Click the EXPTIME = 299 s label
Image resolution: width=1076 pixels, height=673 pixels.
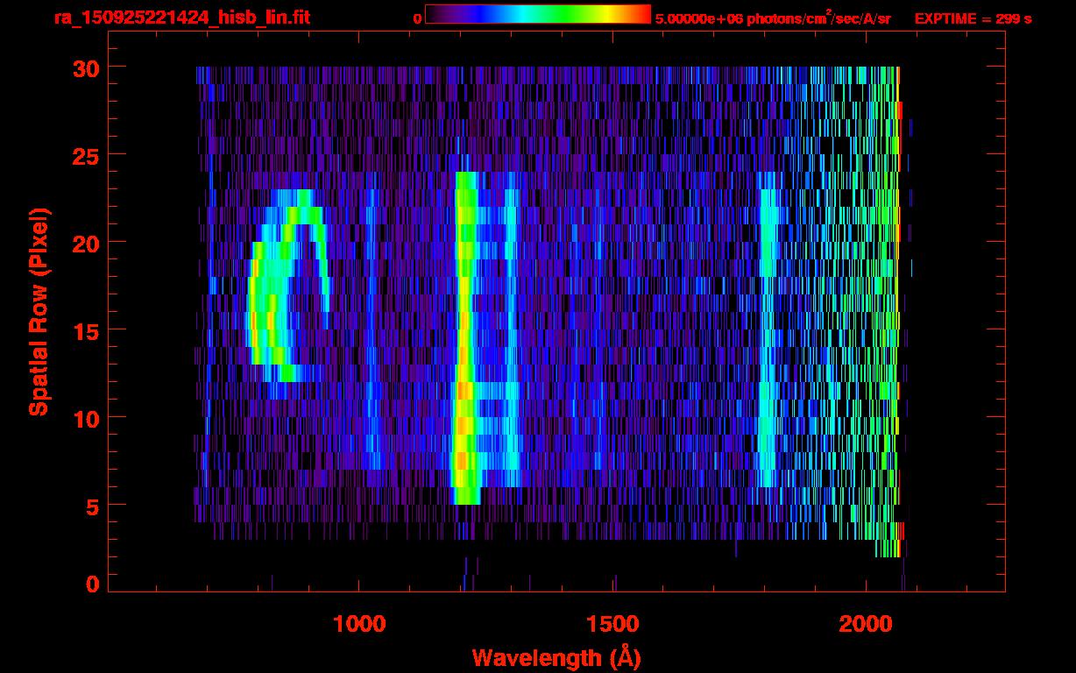coord(973,18)
